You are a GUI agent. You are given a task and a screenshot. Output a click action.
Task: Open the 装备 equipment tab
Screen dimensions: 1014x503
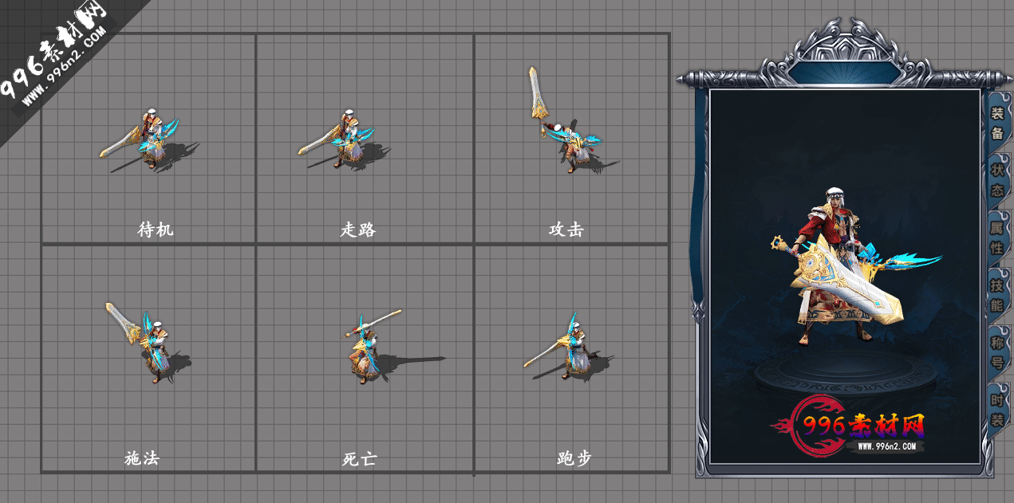tap(997, 124)
